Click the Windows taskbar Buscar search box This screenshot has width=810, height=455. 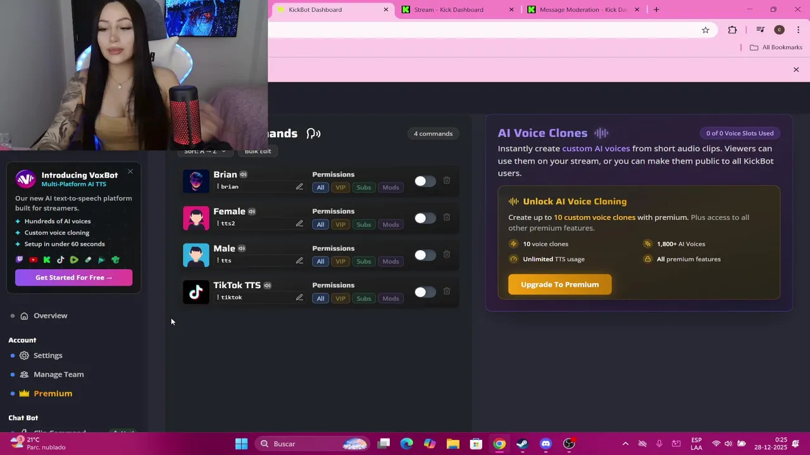click(x=313, y=444)
